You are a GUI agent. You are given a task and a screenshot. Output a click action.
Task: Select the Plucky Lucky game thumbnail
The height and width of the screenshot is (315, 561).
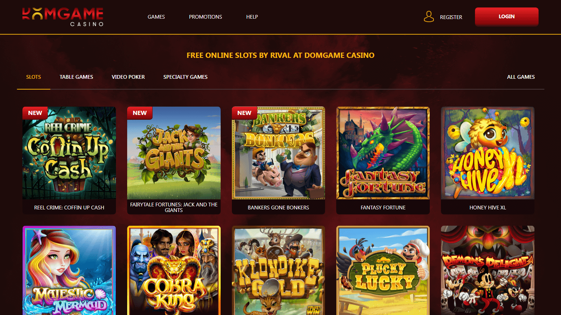[x=383, y=271]
